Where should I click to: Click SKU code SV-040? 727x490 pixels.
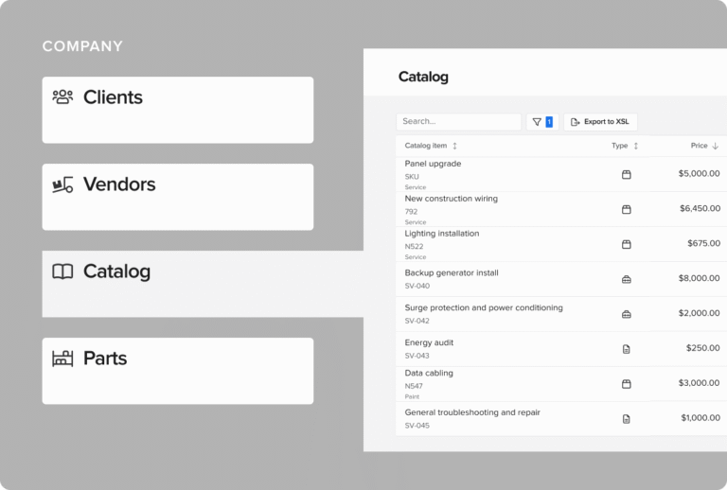coord(417,287)
